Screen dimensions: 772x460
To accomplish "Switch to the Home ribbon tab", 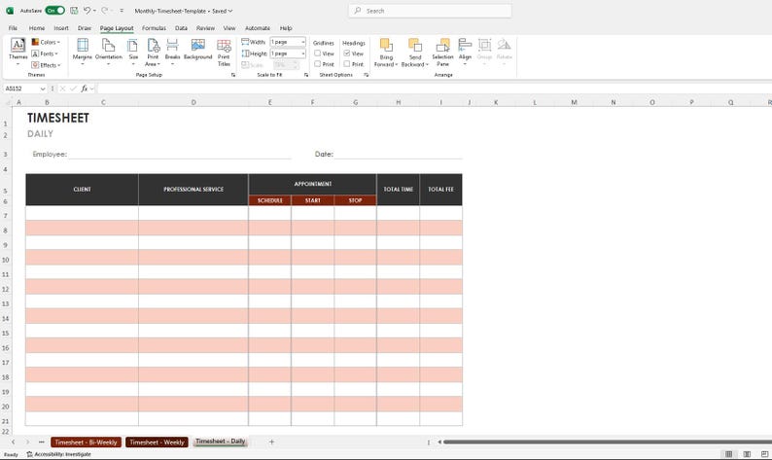I will click(x=36, y=28).
